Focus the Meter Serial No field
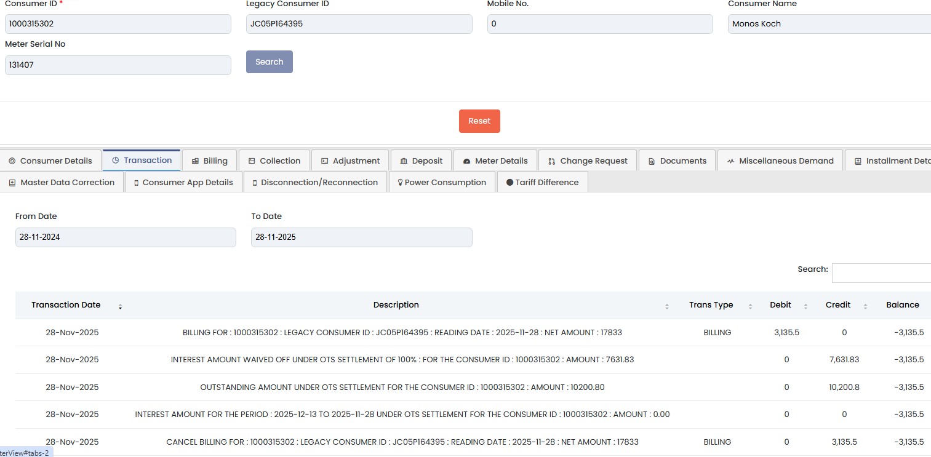Viewport: 931px width, 457px height. [118, 65]
